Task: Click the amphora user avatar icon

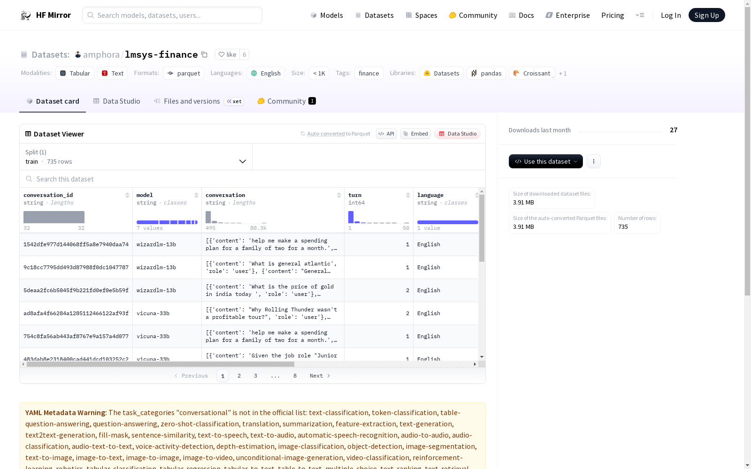Action: 78,54
